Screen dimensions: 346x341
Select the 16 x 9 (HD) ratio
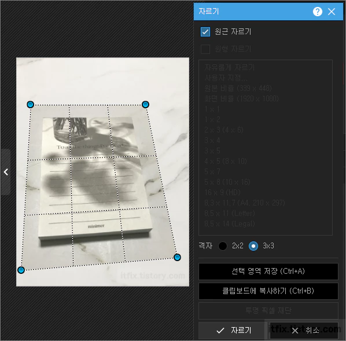[x=222, y=193]
